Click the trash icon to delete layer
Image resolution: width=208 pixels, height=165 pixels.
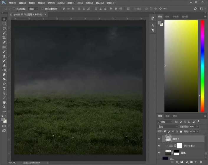201,162
